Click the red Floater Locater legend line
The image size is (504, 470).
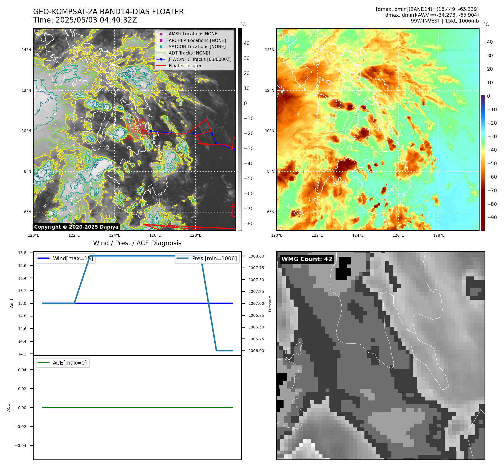(x=161, y=66)
